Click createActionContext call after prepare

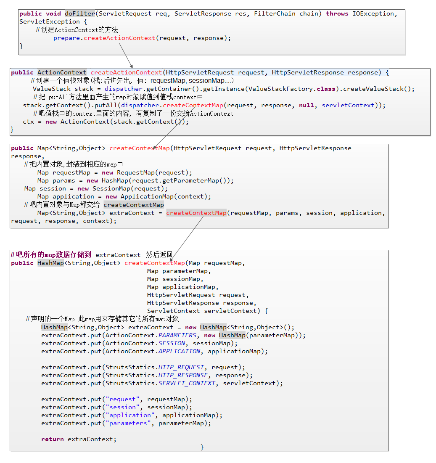pyautogui.click(x=119, y=38)
